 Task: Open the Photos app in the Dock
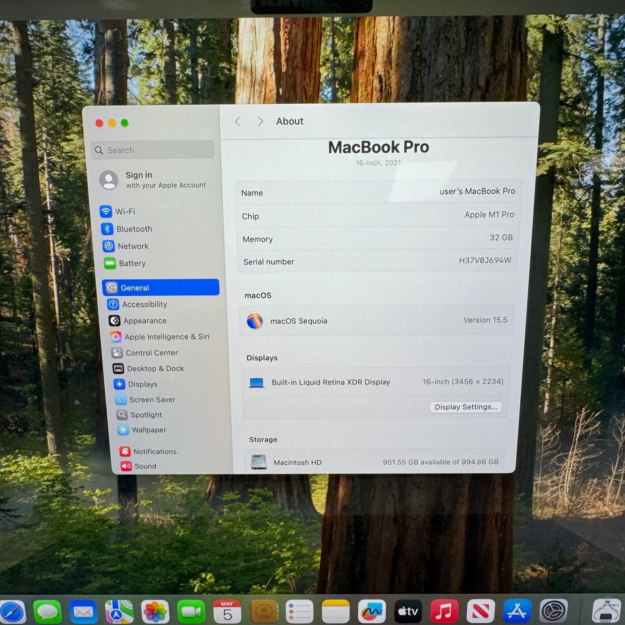tap(155, 612)
